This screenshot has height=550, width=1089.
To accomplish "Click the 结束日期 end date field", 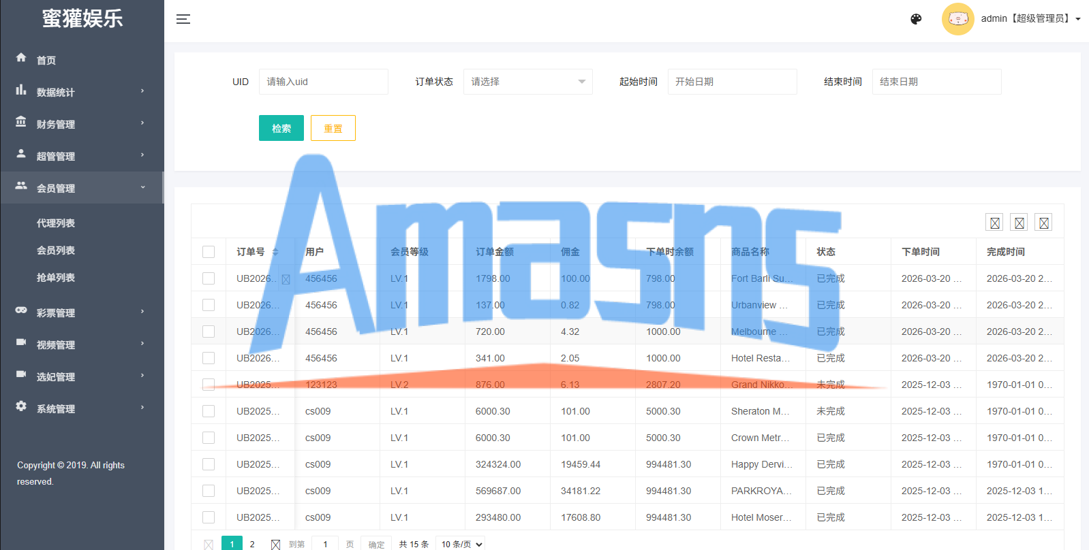I will [x=937, y=82].
